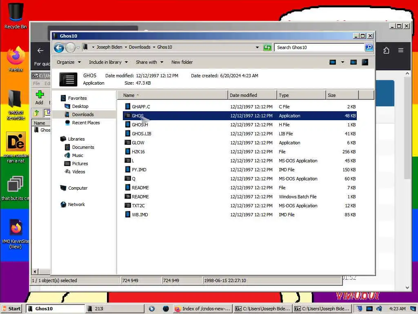This screenshot has width=418, height=314.
Task: Open the Firefox hamburger menu
Action: (401, 50)
